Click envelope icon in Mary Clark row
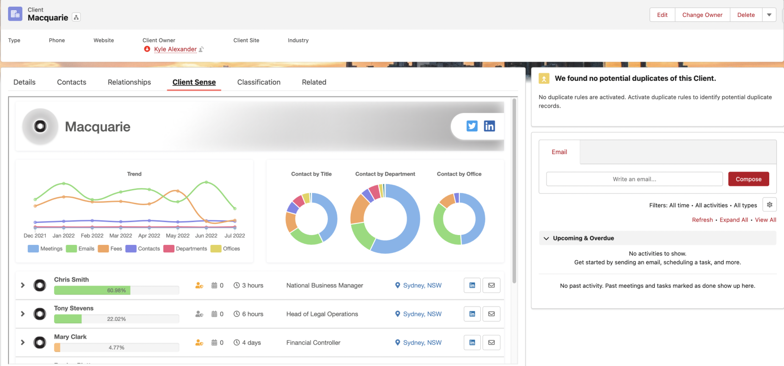Screen dimensions: 784x366 [491, 342]
